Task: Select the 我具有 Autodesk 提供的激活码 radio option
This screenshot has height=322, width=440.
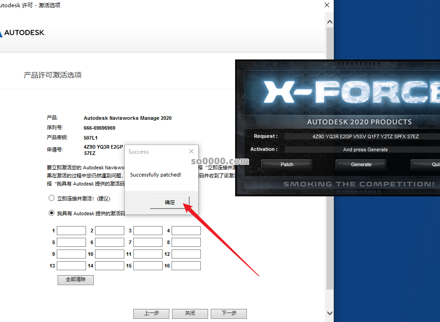Action: tap(51, 213)
